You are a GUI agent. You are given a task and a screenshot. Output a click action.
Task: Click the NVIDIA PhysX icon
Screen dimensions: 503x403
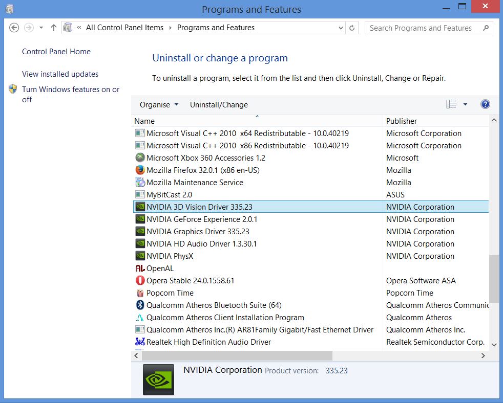click(x=140, y=256)
